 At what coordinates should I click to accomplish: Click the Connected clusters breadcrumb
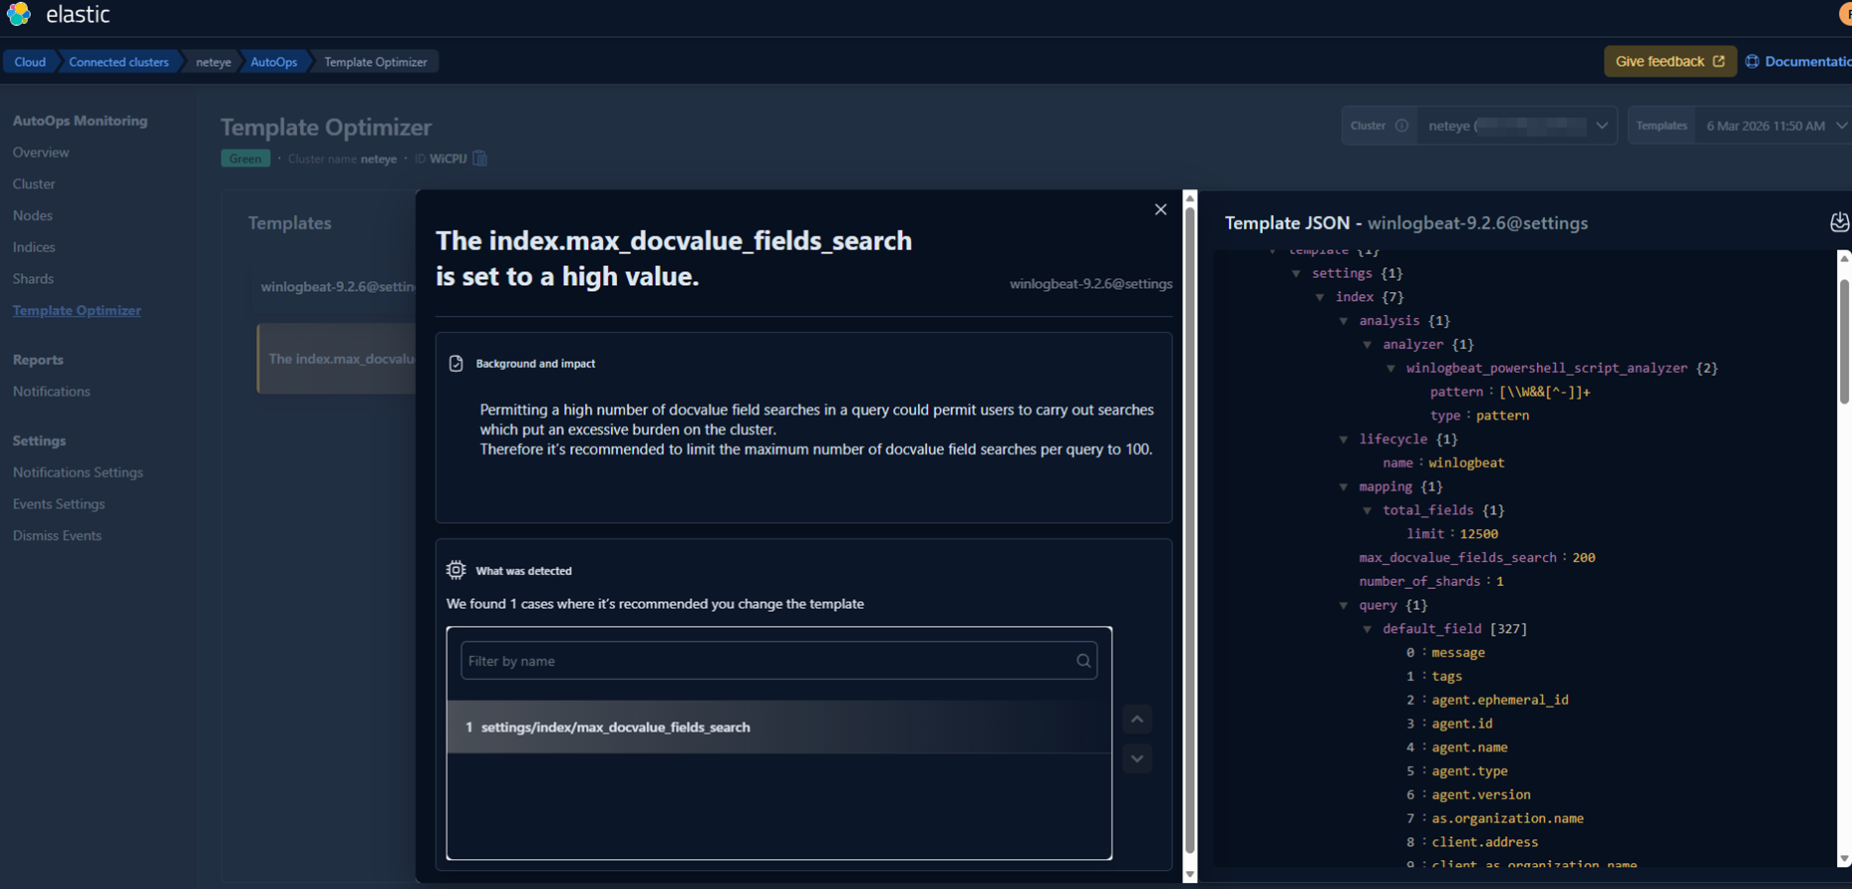[x=119, y=62]
